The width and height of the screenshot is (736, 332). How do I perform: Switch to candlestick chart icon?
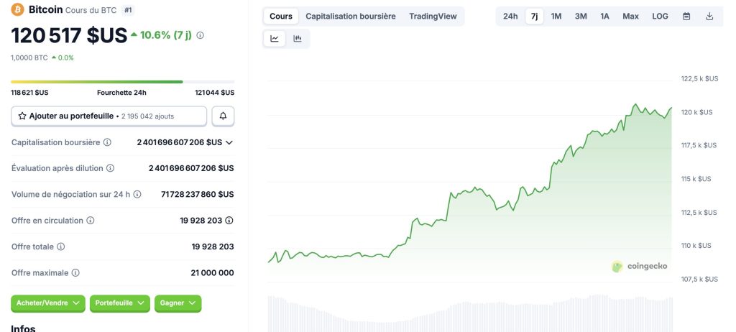click(x=298, y=39)
